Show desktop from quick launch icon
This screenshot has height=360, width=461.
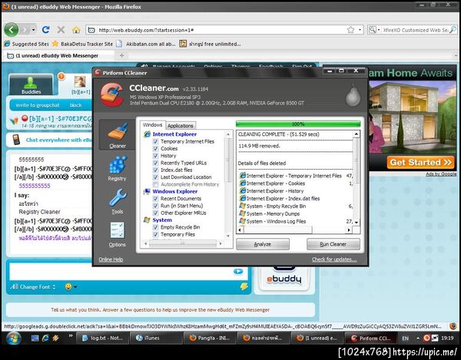point(35,339)
